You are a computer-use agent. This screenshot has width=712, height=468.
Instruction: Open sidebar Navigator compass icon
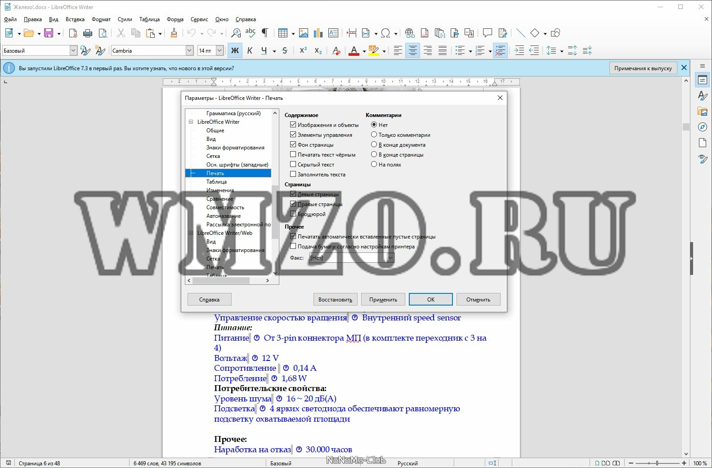703,127
